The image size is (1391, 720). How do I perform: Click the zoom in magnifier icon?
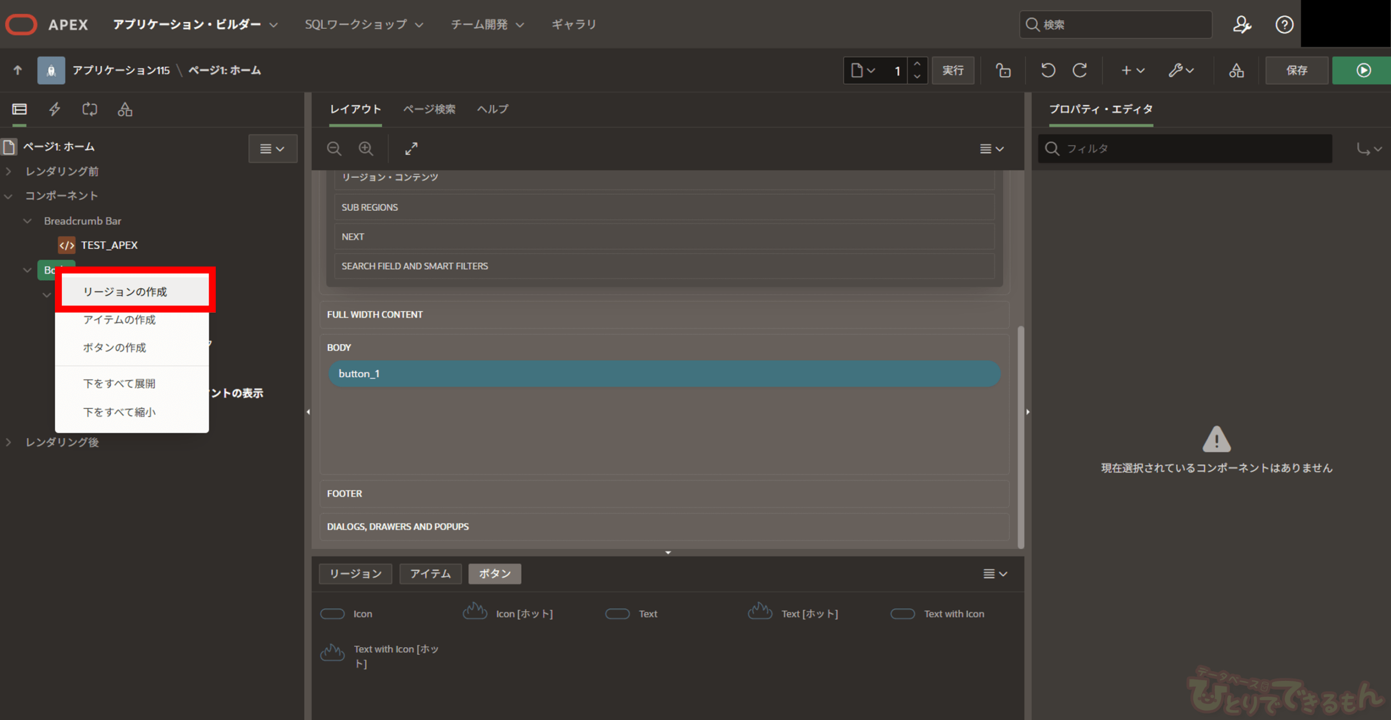[366, 148]
